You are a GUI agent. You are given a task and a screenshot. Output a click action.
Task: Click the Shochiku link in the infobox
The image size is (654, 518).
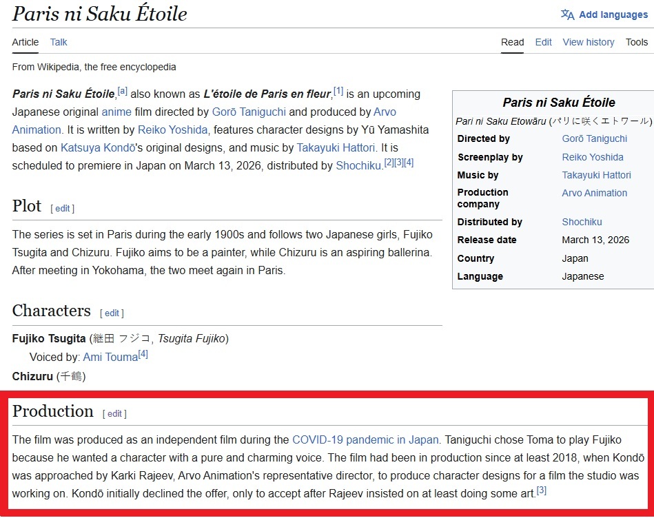582,222
